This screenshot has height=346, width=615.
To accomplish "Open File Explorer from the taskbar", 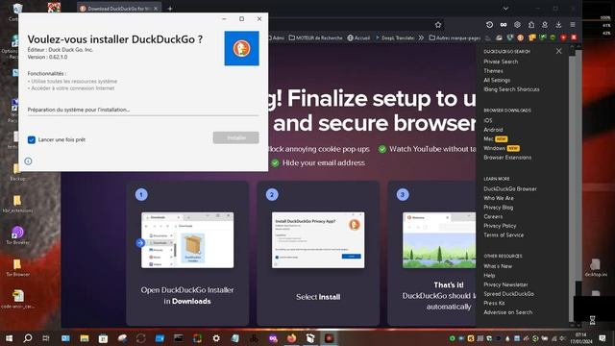I will pyautogui.click(x=85, y=338).
